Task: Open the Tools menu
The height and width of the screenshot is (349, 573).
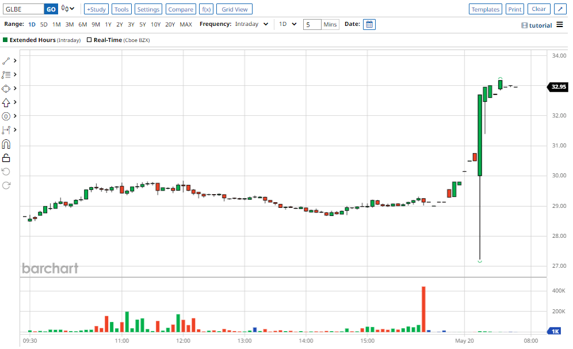Action: 121,9
